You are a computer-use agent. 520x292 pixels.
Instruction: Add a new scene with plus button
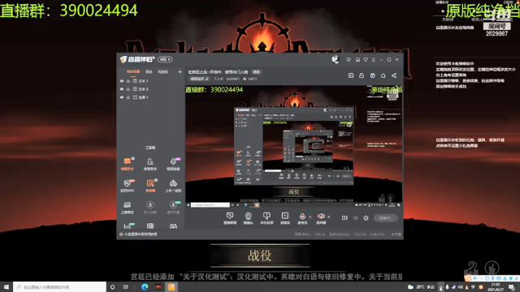tap(180, 71)
